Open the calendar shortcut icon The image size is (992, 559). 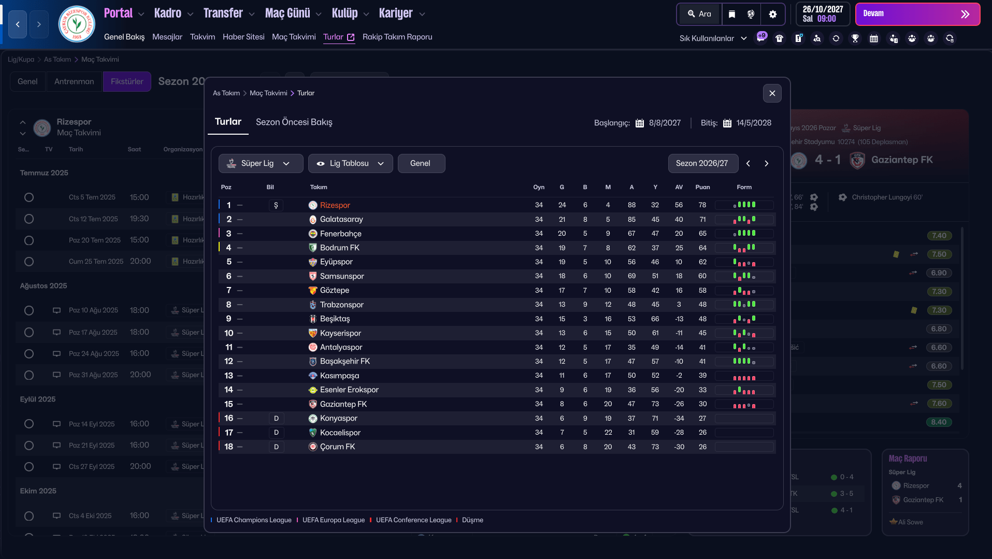pyautogui.click(x=874, y=38)
